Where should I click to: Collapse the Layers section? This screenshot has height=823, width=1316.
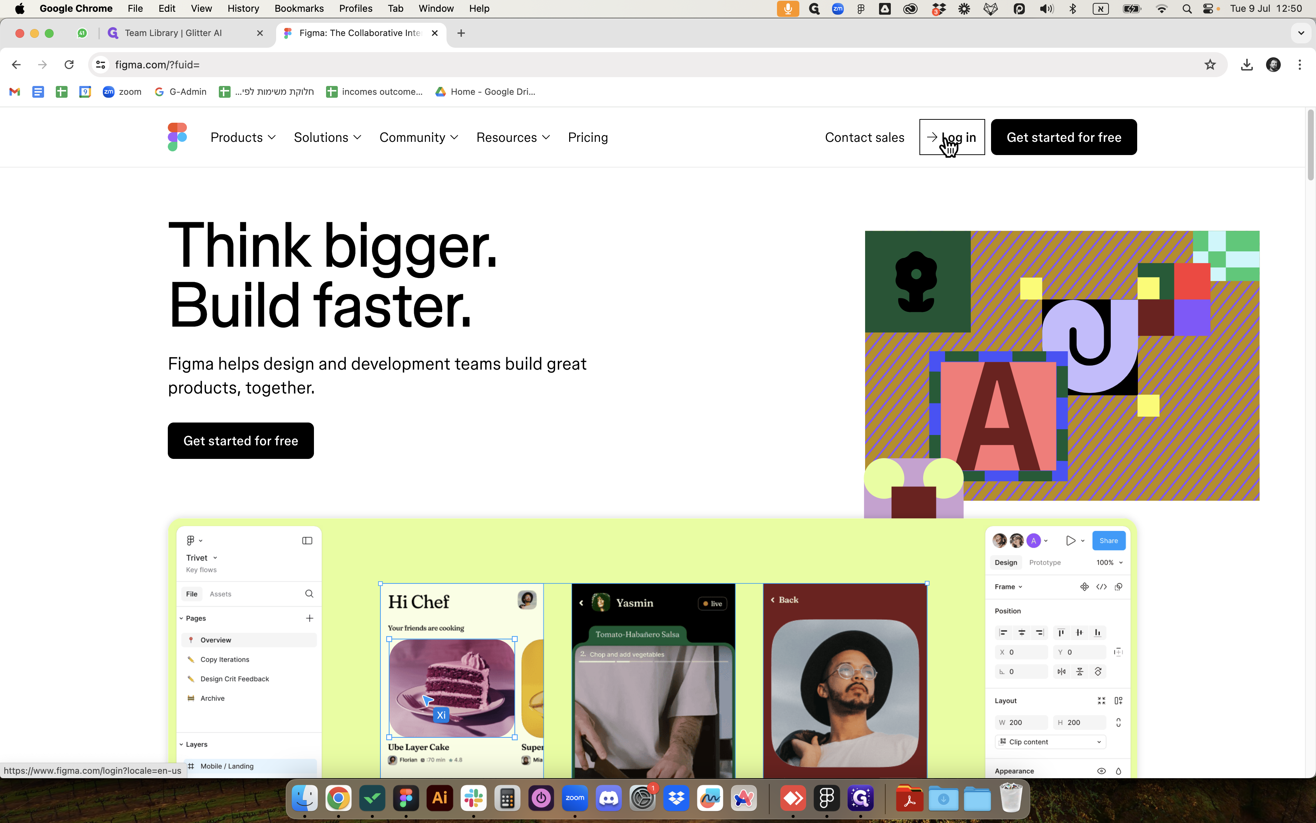pos(181,745)
